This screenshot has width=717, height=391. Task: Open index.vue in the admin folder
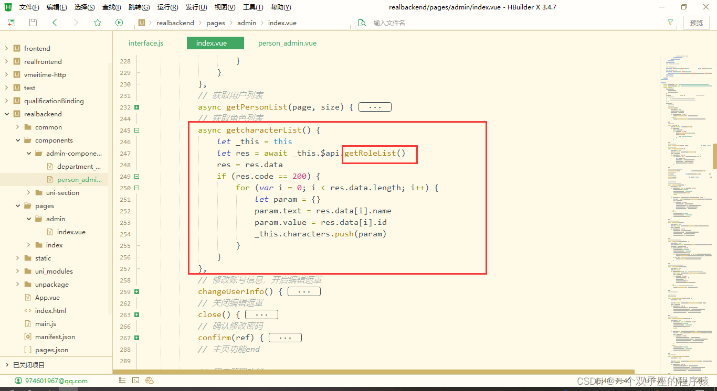pos(71,232)
